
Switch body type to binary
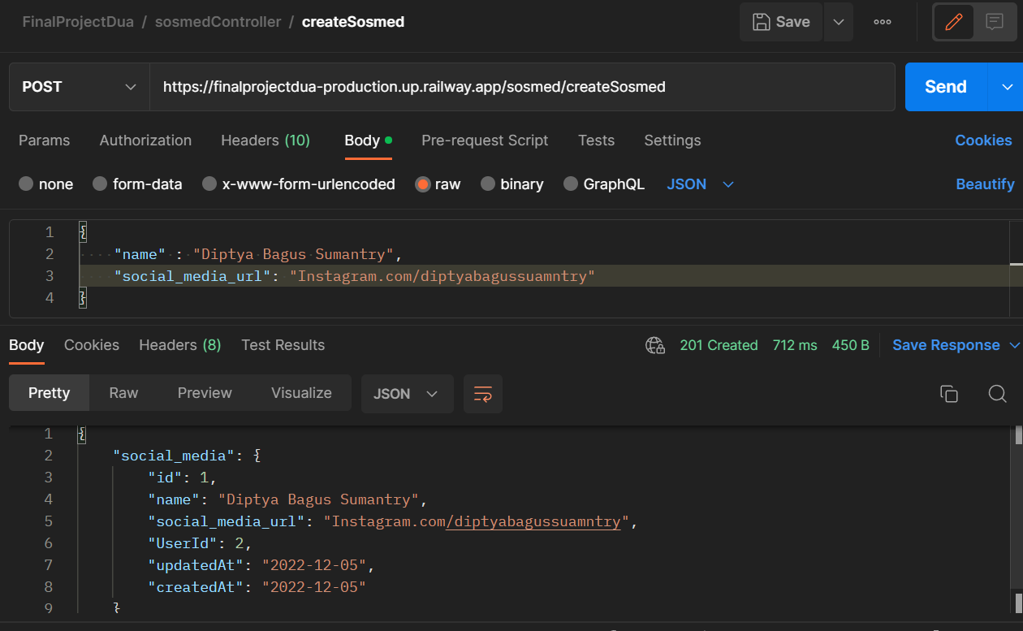click(512, 184)
